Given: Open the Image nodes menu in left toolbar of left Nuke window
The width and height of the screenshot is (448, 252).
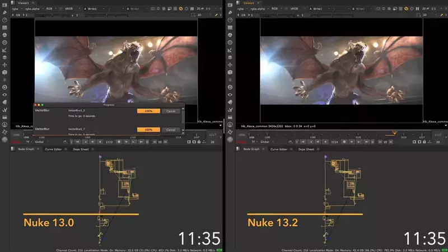Looking at the screenshot, I should 4,5.
